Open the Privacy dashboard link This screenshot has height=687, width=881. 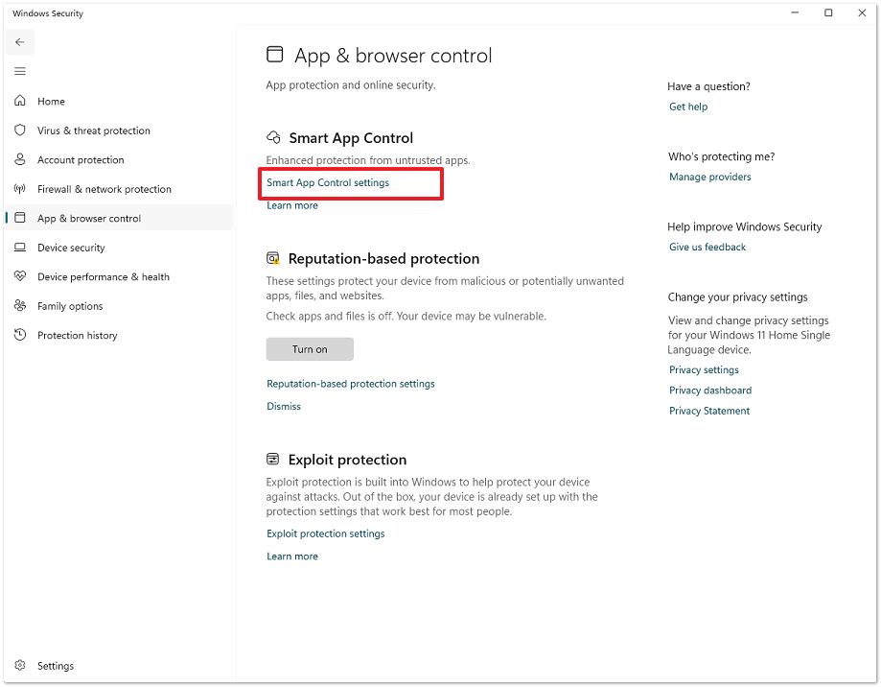[x=710, y=391]
